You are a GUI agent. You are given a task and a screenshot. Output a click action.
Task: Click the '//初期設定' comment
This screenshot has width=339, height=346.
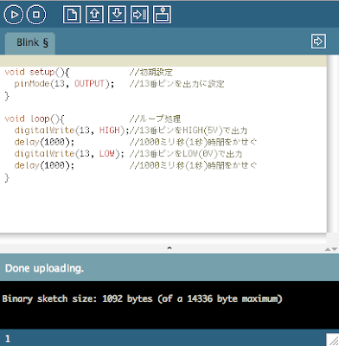150,73
